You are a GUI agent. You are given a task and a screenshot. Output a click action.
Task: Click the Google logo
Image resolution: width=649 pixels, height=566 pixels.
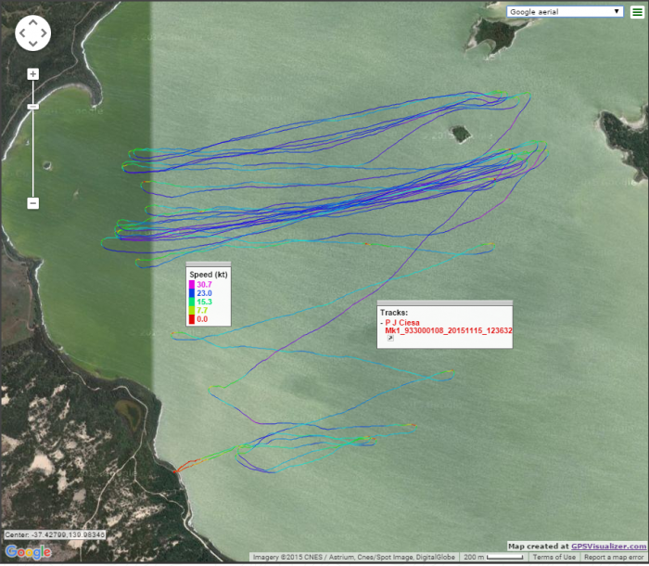(28, 553)
